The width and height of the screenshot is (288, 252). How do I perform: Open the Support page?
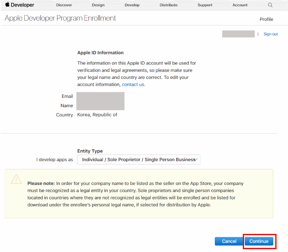click(x=205, y=5)
